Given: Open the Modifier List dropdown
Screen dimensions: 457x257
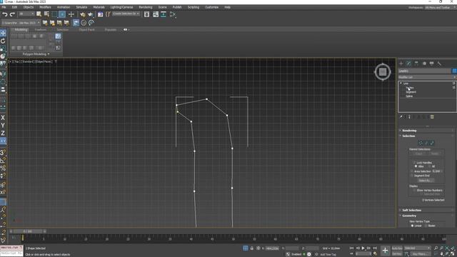Looking at the screenshot, I should [427, 77].
